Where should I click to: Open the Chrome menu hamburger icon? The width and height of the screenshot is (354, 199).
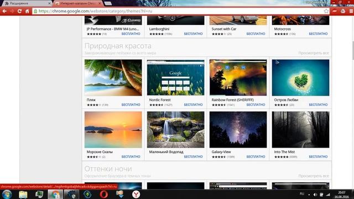click(x=351, y=11)
